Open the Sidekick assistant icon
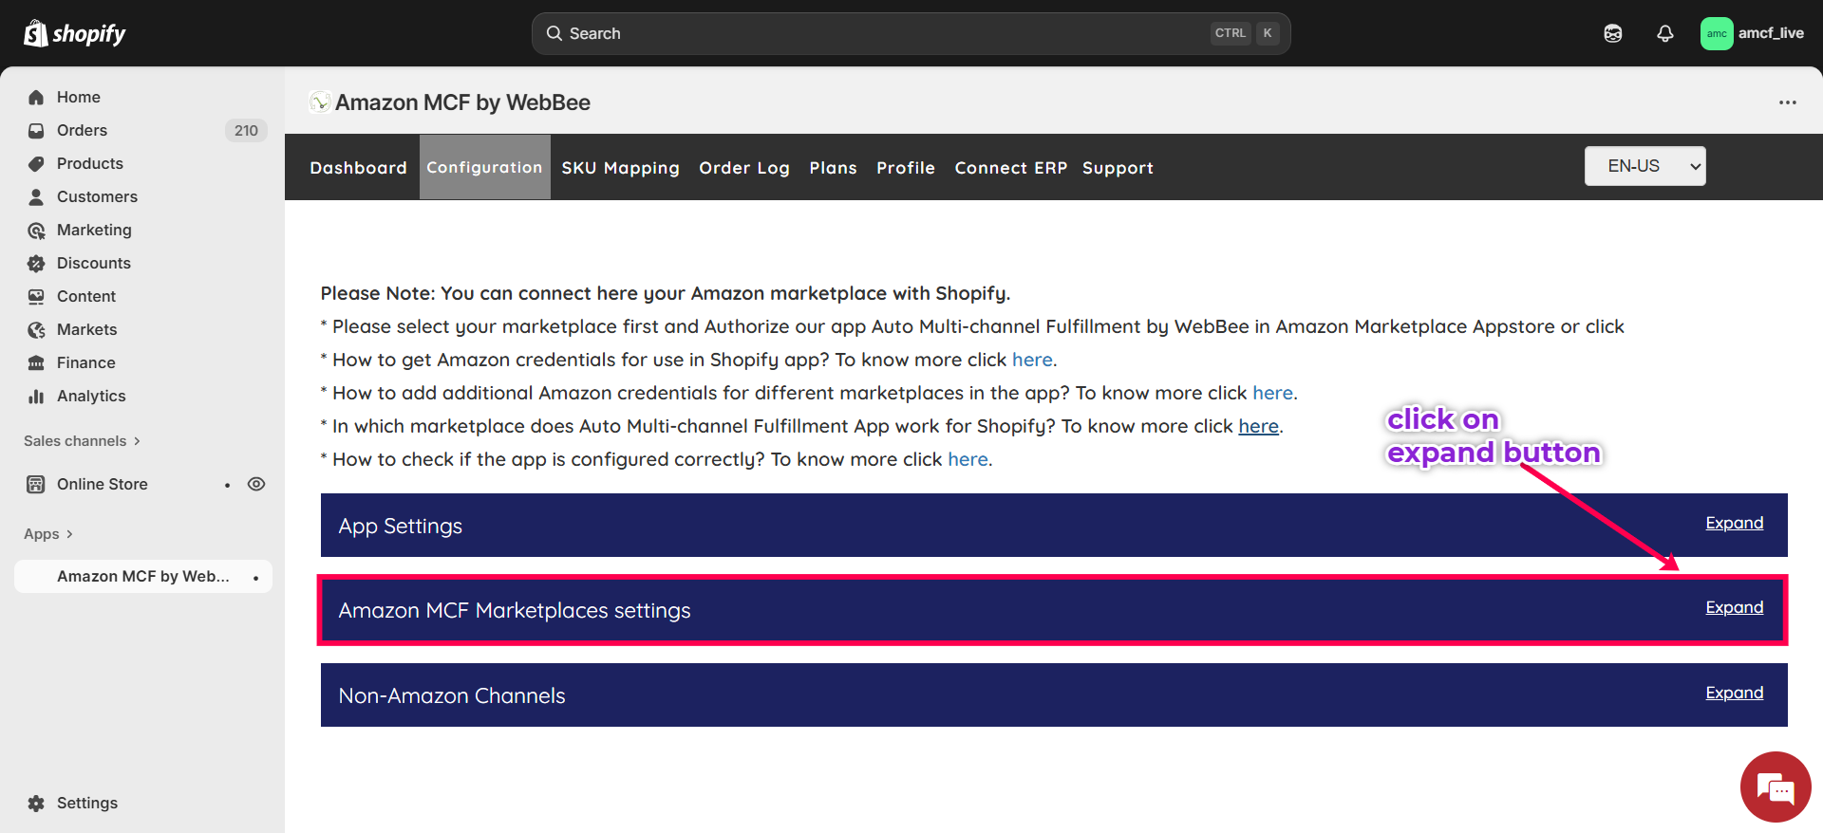This screenshot has width=1823, height=833. click(1612, 33)
